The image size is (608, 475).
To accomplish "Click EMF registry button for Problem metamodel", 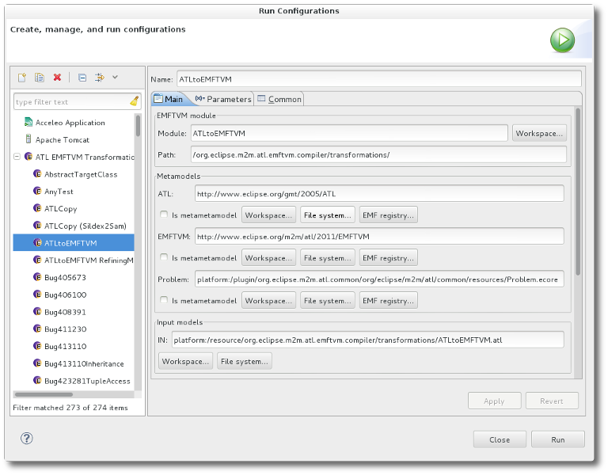I will (388, 301).
